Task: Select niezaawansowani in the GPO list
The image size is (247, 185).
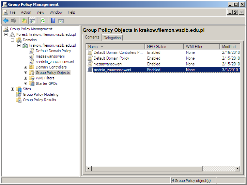Action: point(163,64)
